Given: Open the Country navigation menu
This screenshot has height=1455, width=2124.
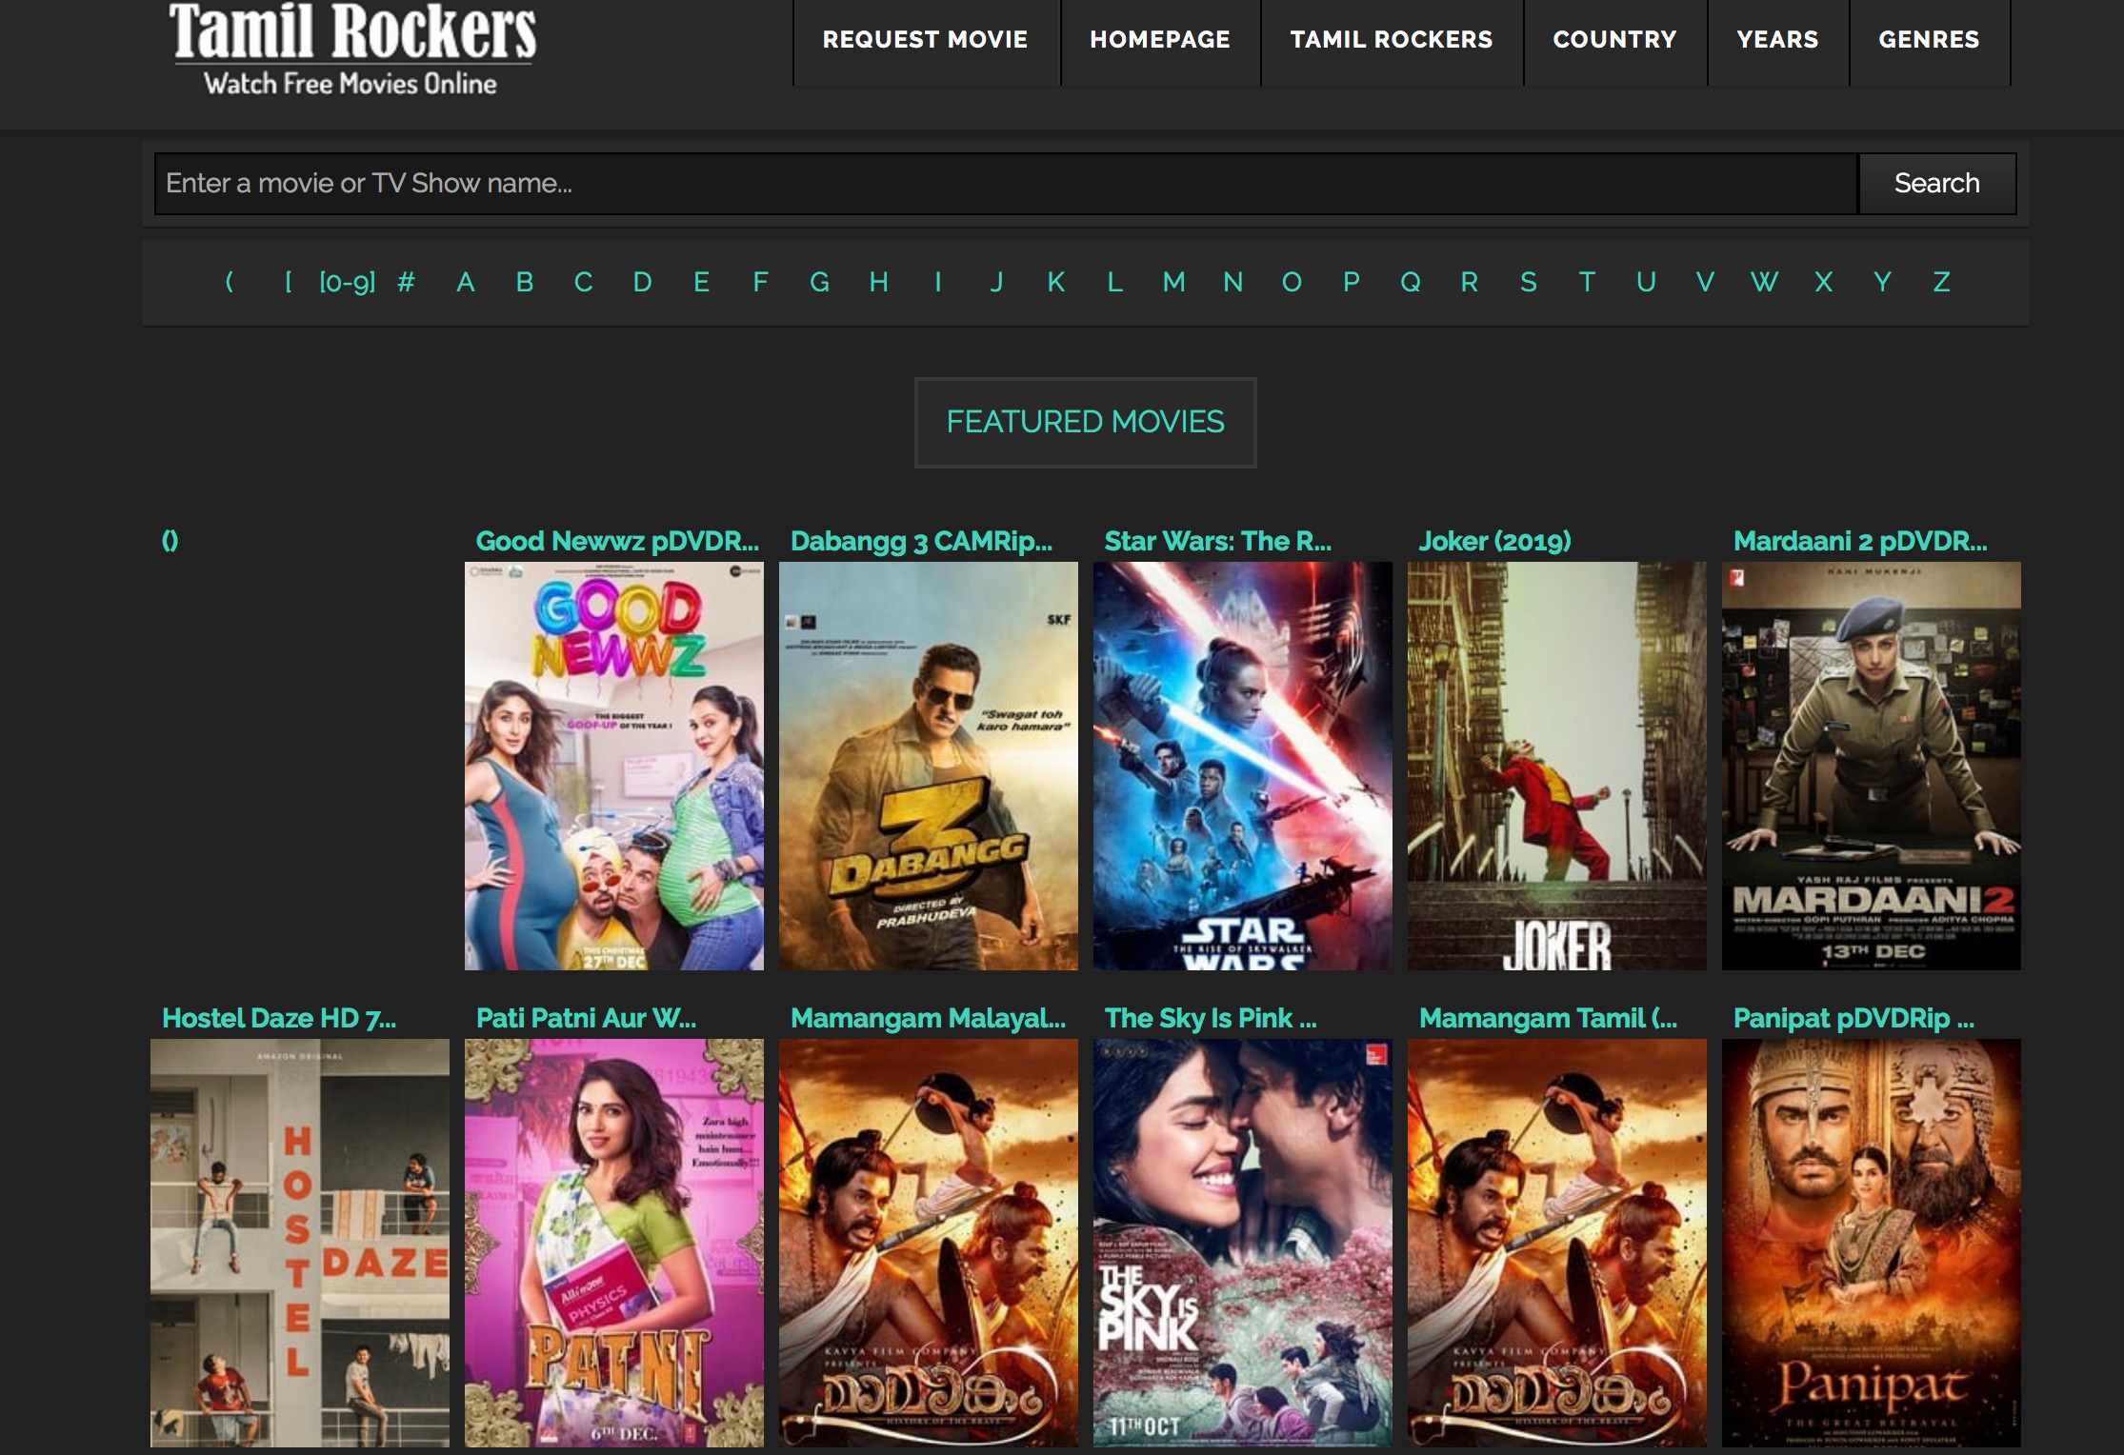Looking at the screenshot, I should 1613,40.
